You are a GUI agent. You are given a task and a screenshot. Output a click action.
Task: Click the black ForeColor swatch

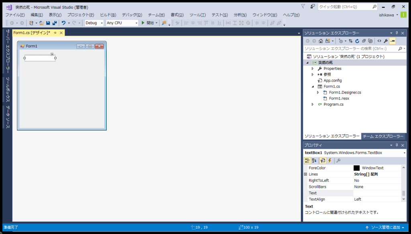(x=356, y=168)
